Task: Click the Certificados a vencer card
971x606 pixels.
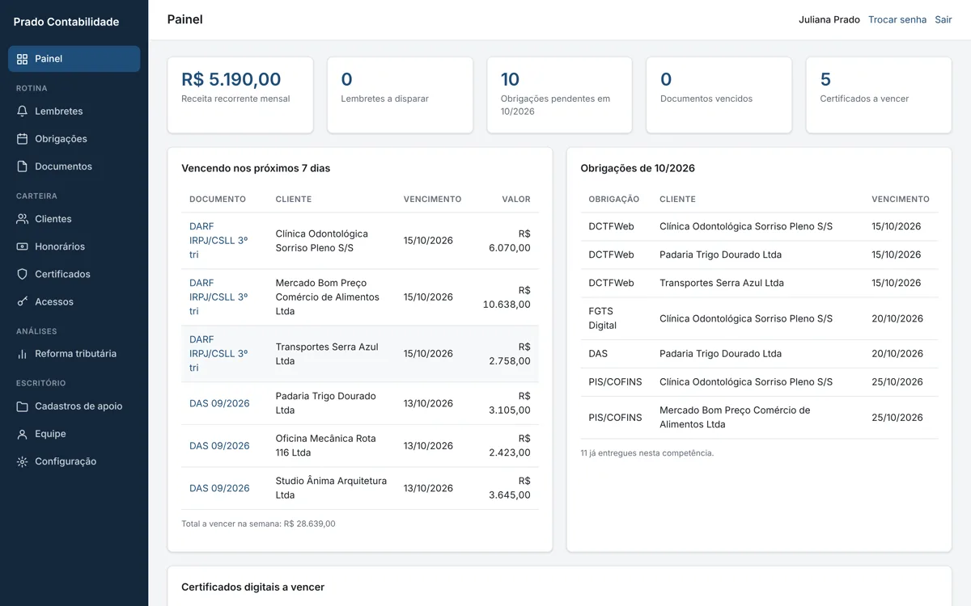Action: tap(879, 95)
